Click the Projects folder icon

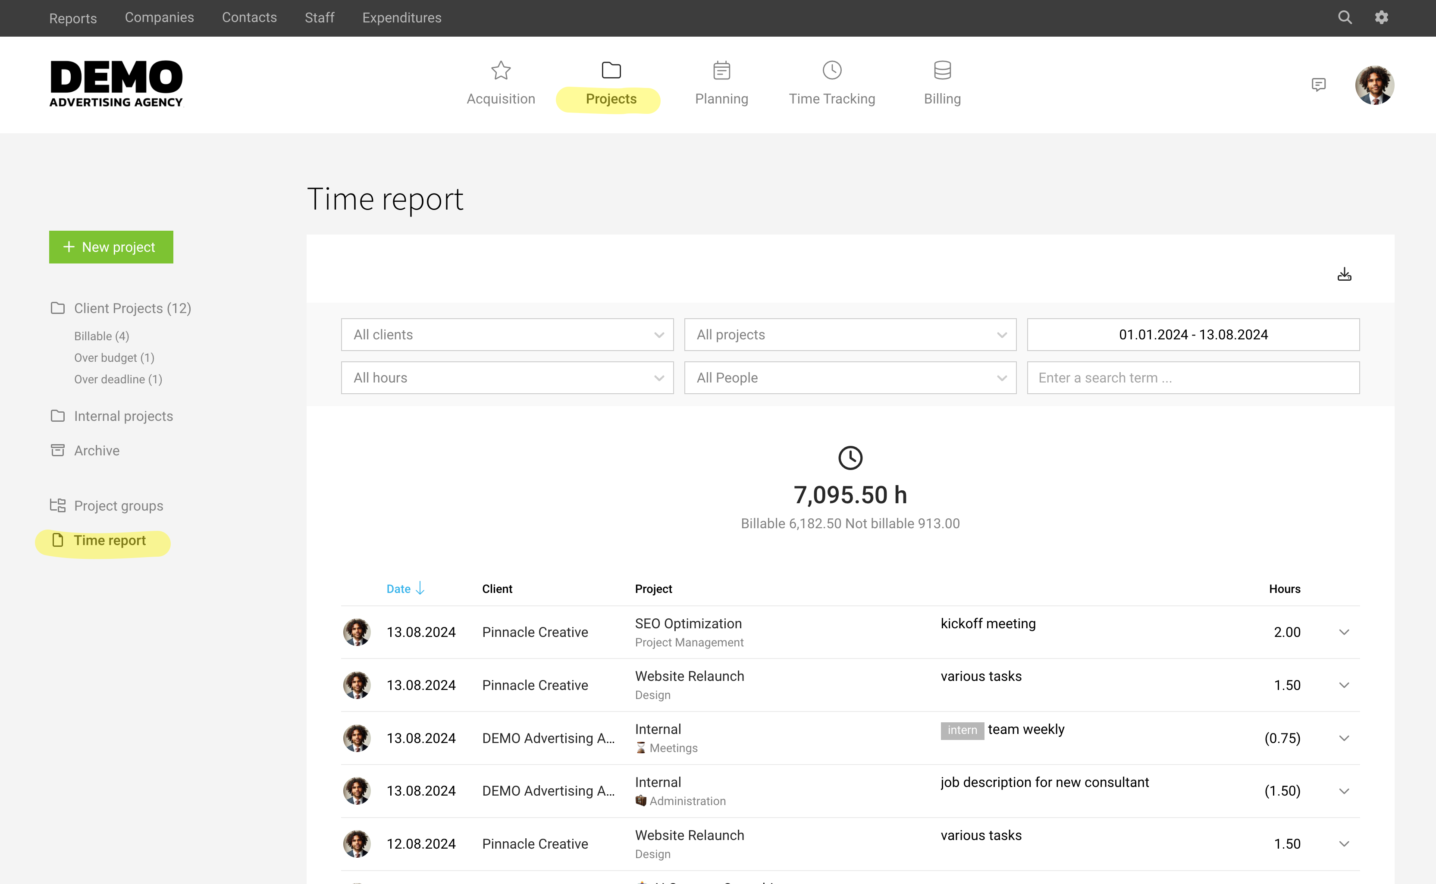(x=611, y=70)
